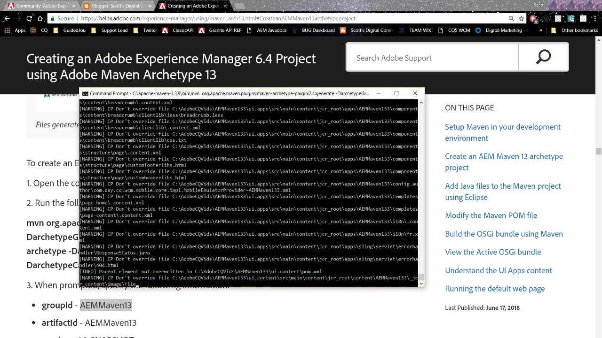Reload the page with refresh icon
The image size is (602, 338).
tap(29, 18)
